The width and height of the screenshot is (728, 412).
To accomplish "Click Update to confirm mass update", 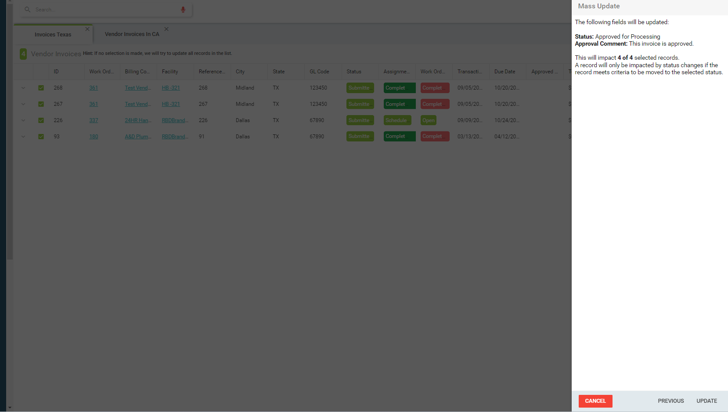I will pos(706,401).
